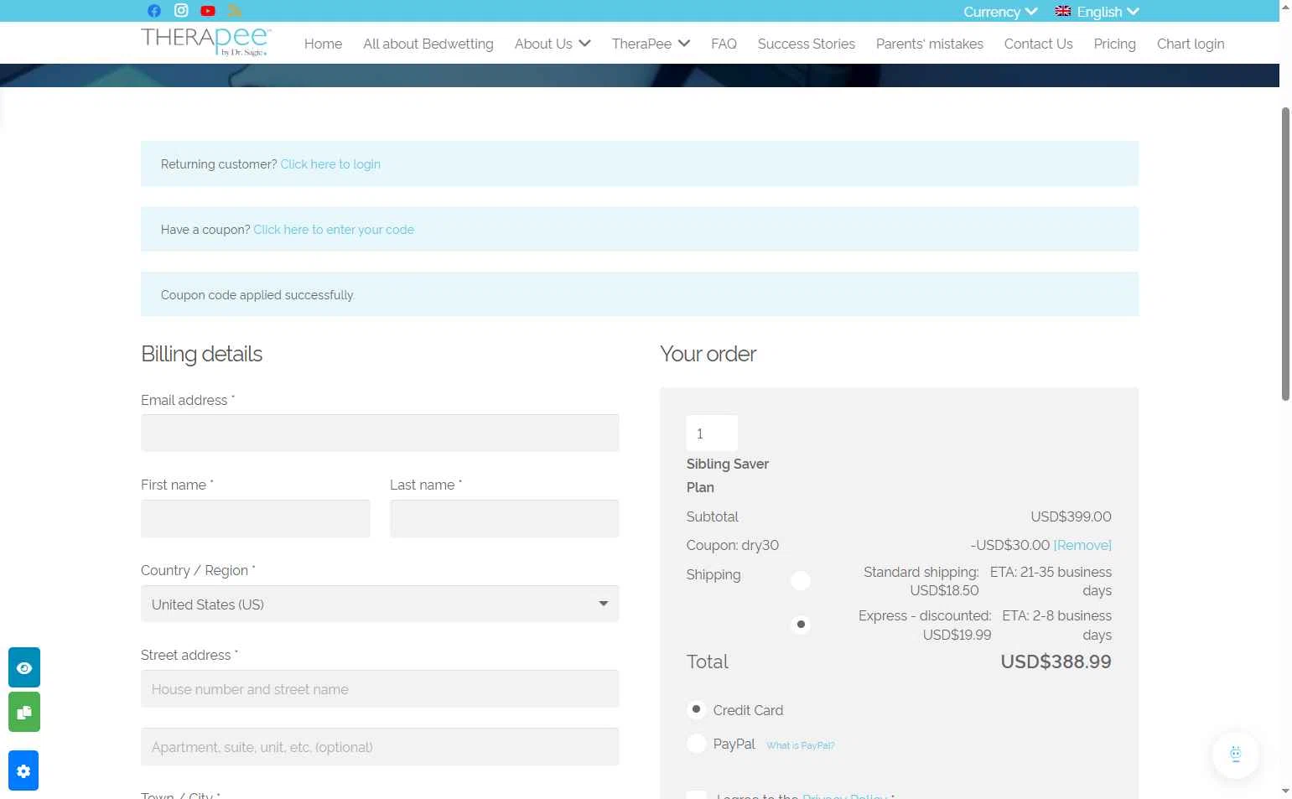Click 'Click here to login' link

point(330,164)
